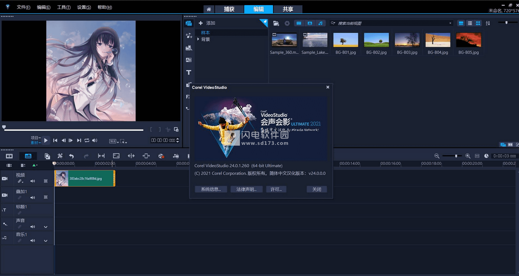Open the 16:9 aspect ratio dropdown

click(113, 141)
